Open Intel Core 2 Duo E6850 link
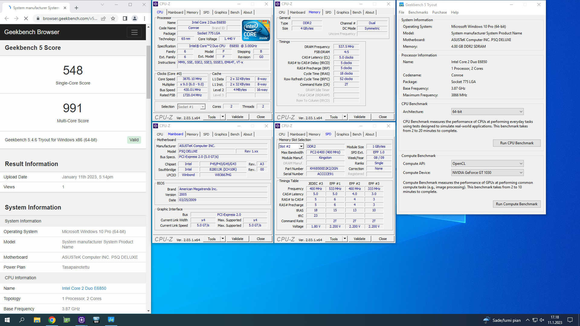 [x=84, y=288]
